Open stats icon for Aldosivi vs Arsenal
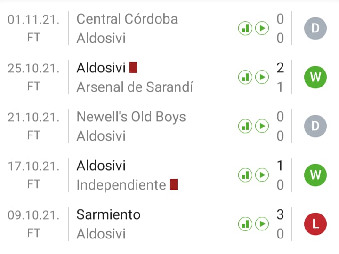This screenshot has width=339, height=254. tap(245, 77)
